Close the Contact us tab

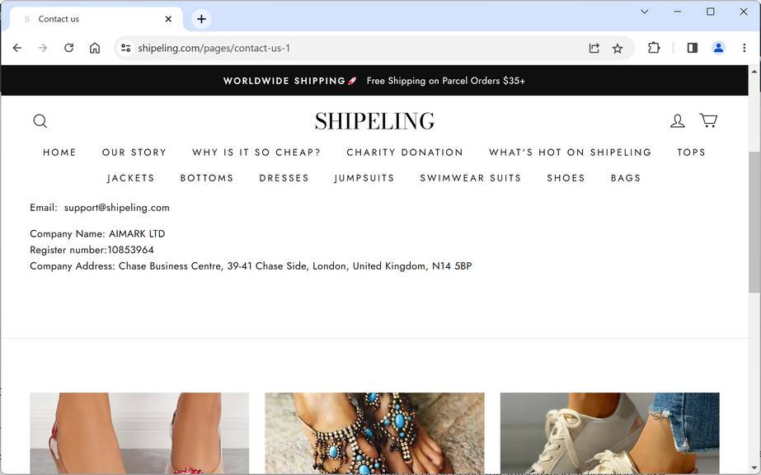click(x=168, y=19)
